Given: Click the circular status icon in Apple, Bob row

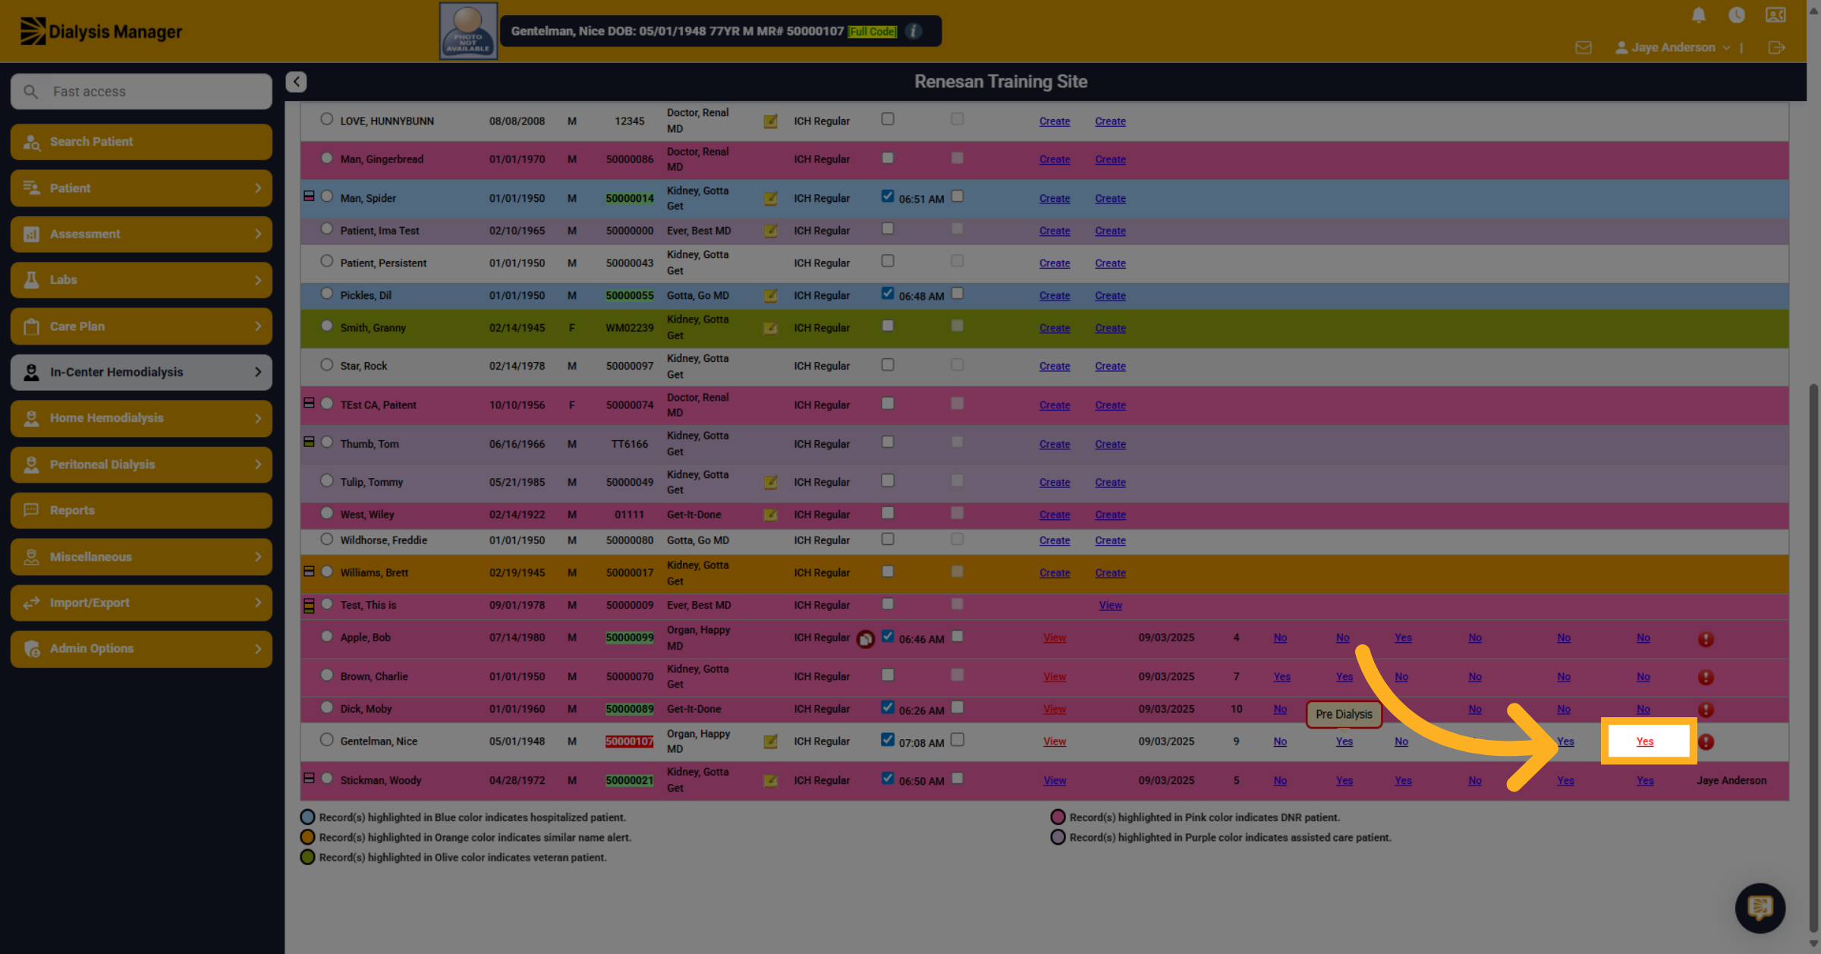Looking at the screenshot, I should point(866,639).
